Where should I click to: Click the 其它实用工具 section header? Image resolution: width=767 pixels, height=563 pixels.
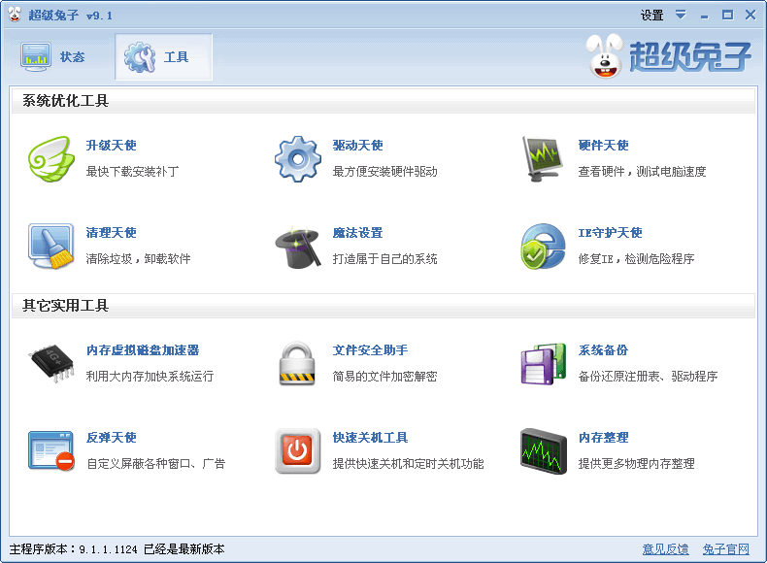[383, 306]
